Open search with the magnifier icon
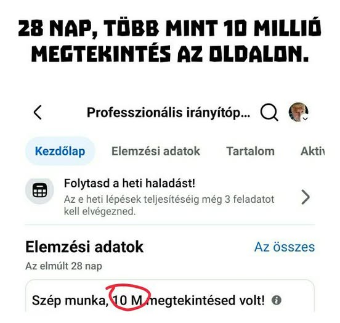 (x=269, y=112)
